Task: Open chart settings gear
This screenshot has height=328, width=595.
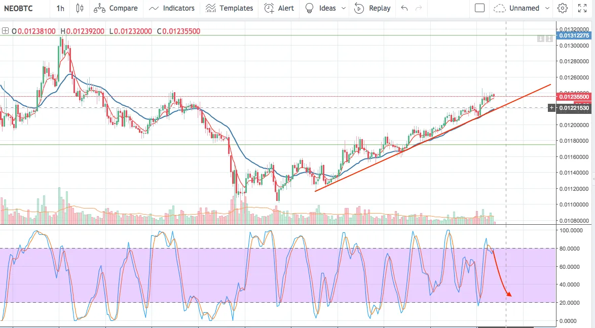Action: (x=563, y=8)
